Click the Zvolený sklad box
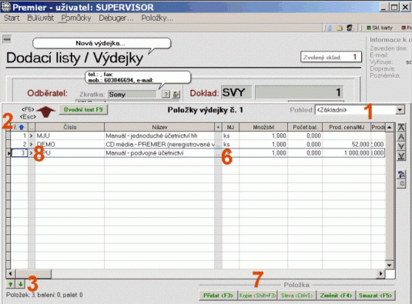This screenshot has width=412, height=304. coord(331,57)
